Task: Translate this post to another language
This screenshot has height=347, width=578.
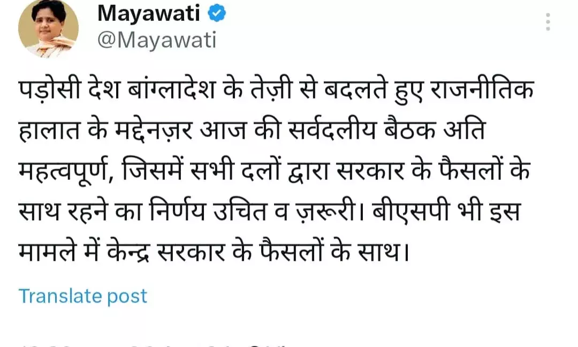Action: click(x=83, y=296)
